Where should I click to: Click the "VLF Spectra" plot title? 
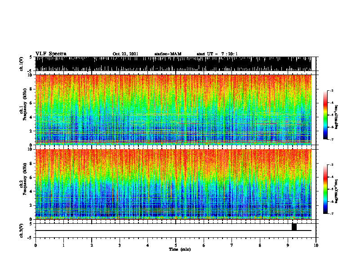(x=51, y=54)
